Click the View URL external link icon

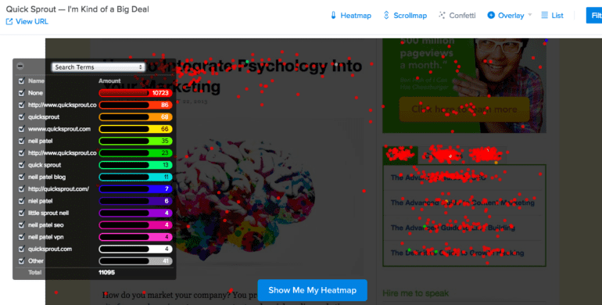pyautogui.click(x=9, y=22)
